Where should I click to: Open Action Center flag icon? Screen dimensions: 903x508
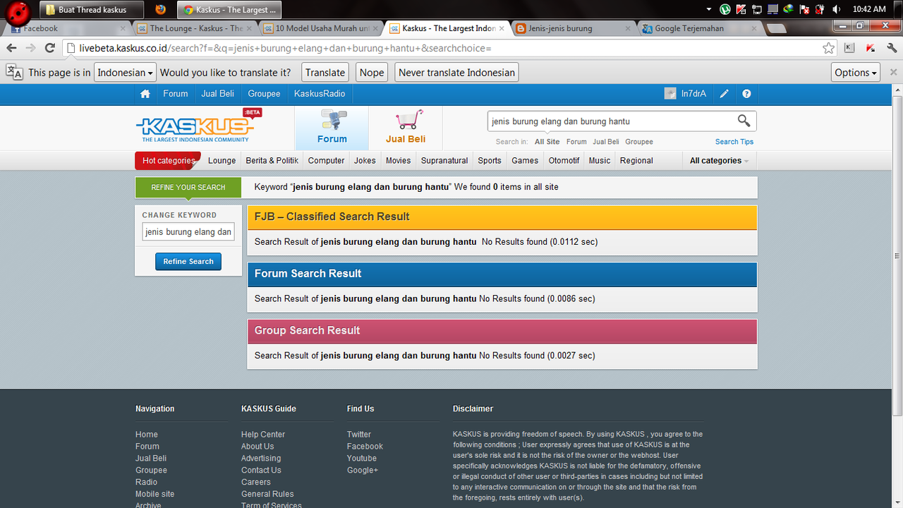[x=804, y=9]
